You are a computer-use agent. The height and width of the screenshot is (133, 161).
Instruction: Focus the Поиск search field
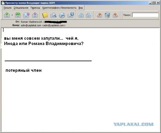[145, 15]
